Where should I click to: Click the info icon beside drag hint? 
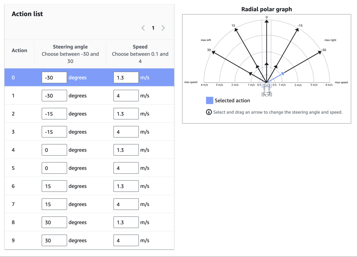[209, 112]
